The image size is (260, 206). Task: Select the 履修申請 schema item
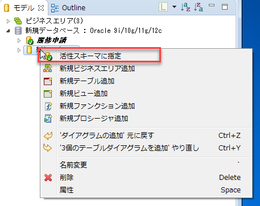[52, 40]
